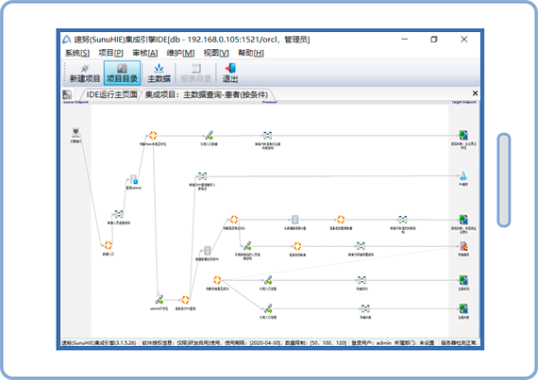Screen dimensions: 538x380
Task: Close the open tab with X
Action: pyautogui.click(x=475, y=93)
